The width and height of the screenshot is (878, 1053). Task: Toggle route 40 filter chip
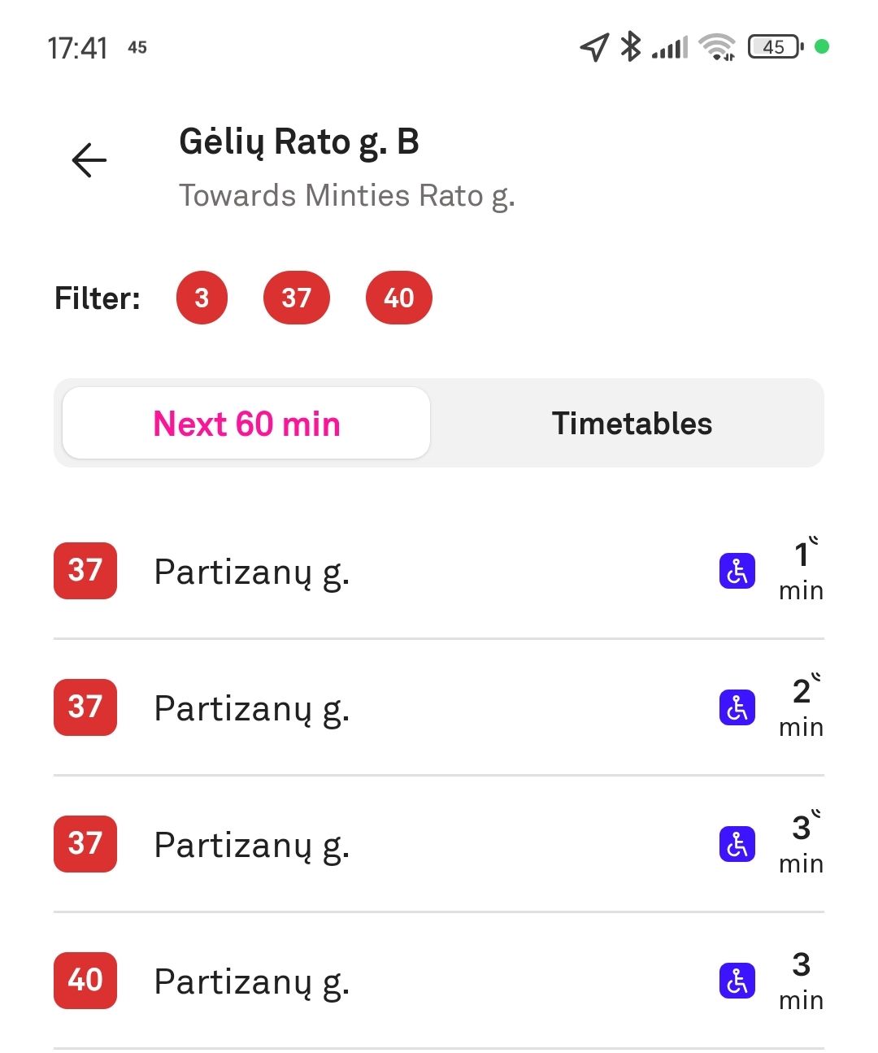point(399,298)
